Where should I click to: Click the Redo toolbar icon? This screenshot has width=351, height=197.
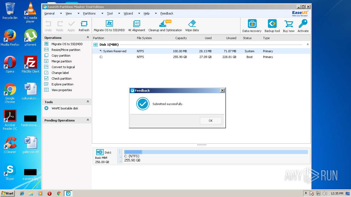tap(60, 26)
